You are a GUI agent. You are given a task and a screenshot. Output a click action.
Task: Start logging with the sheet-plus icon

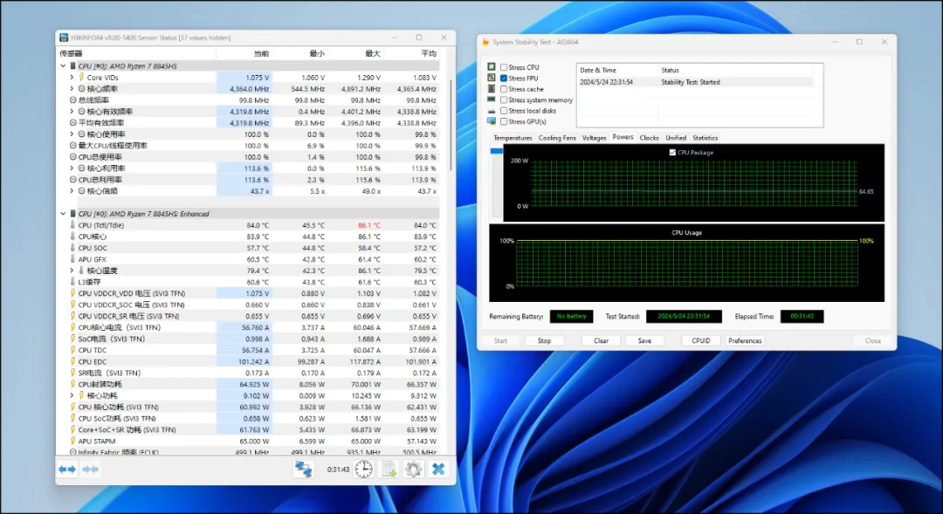(389, 469)
